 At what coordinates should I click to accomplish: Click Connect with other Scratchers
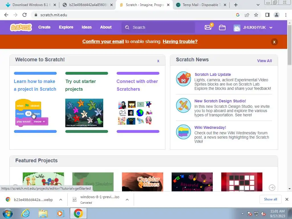pyautogui.click(x=137, y=85)
